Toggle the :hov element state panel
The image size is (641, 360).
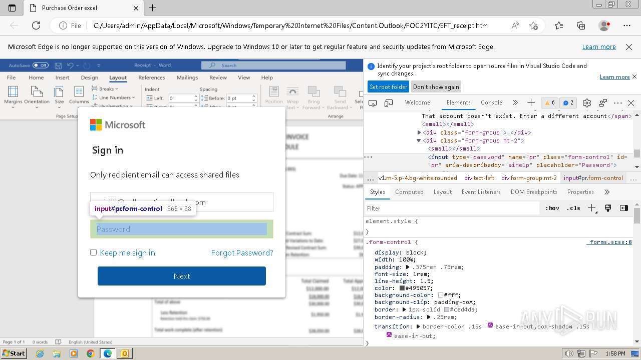tap(552, 208)
